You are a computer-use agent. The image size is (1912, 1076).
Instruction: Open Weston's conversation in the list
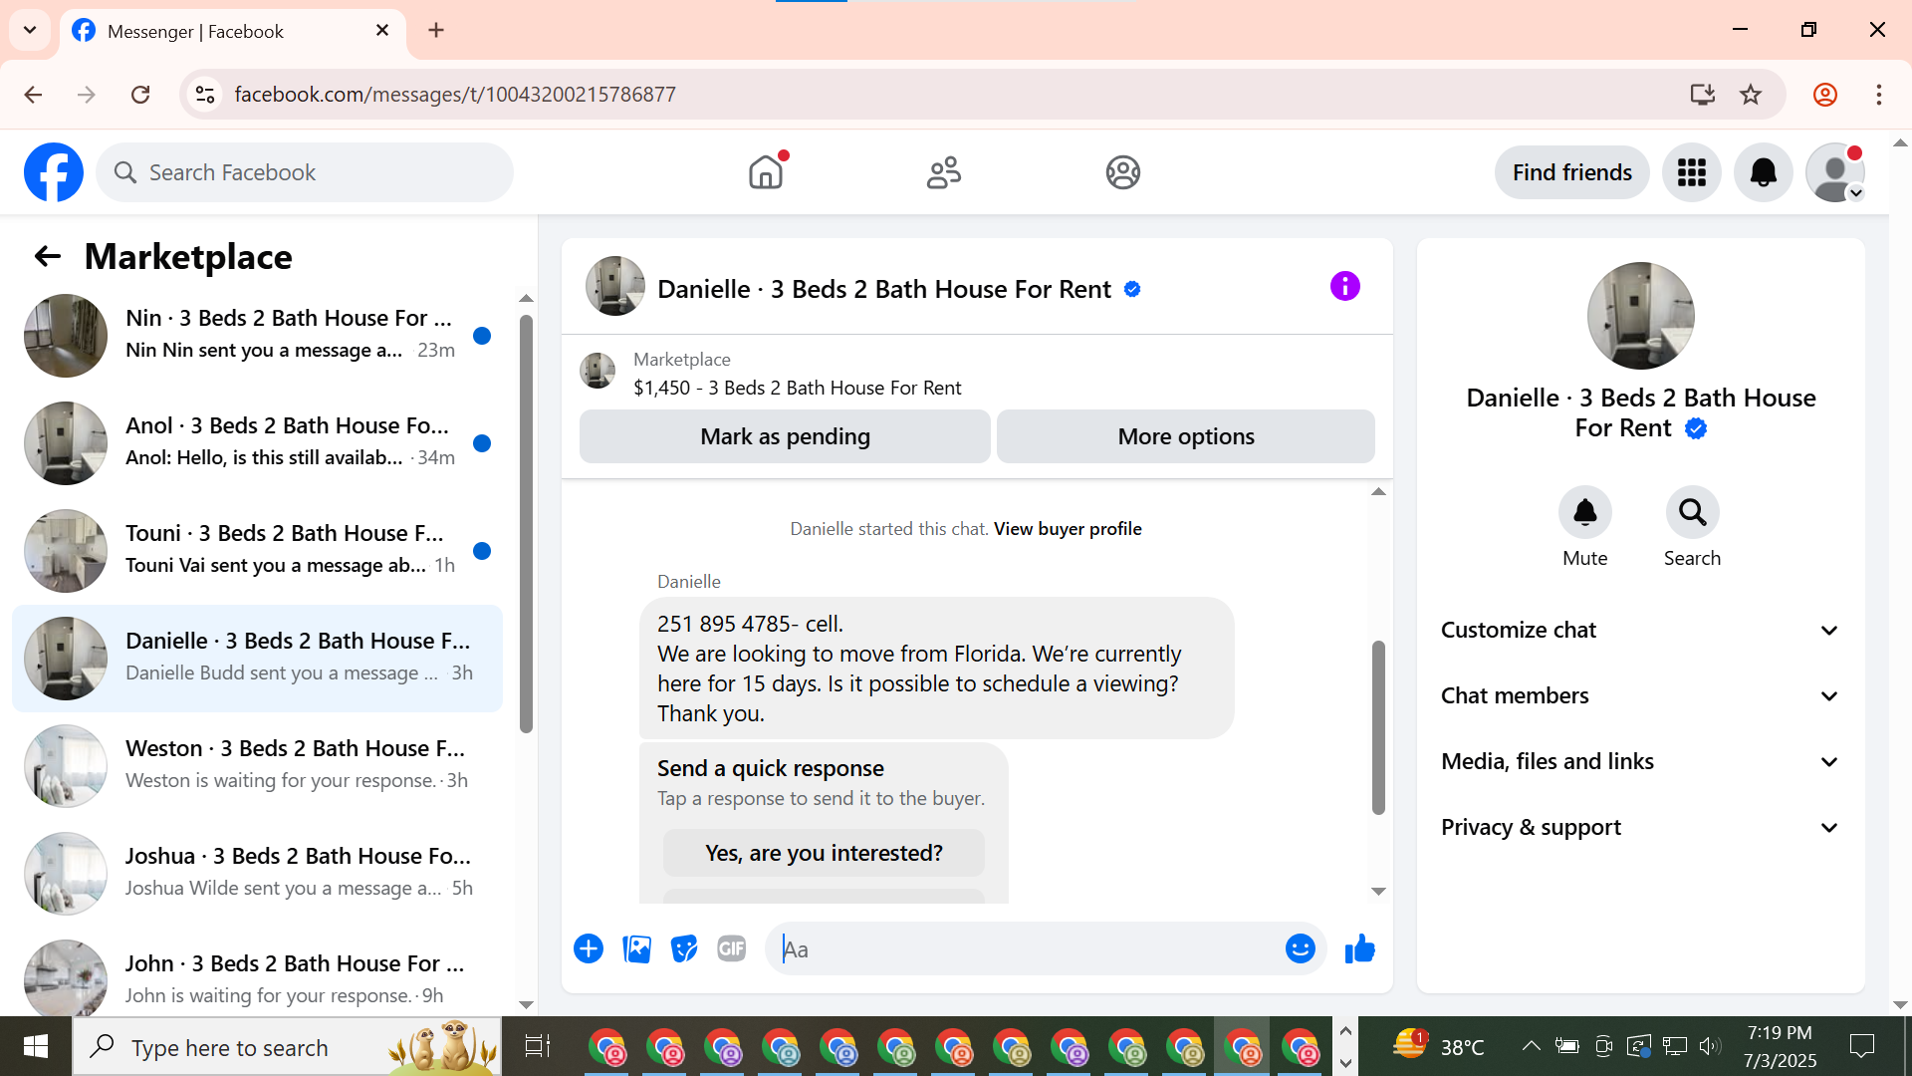tap(259, 764)
